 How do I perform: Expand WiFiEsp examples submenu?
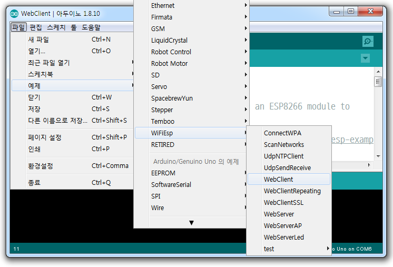192,133
